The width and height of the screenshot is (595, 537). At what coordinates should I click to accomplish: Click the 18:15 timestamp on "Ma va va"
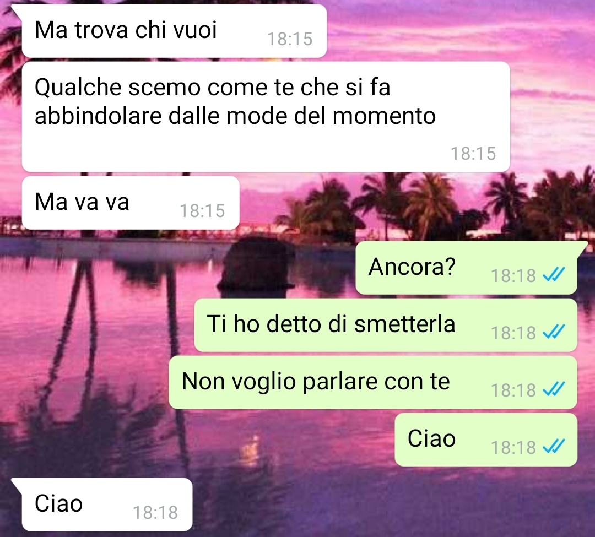point(202,211)
